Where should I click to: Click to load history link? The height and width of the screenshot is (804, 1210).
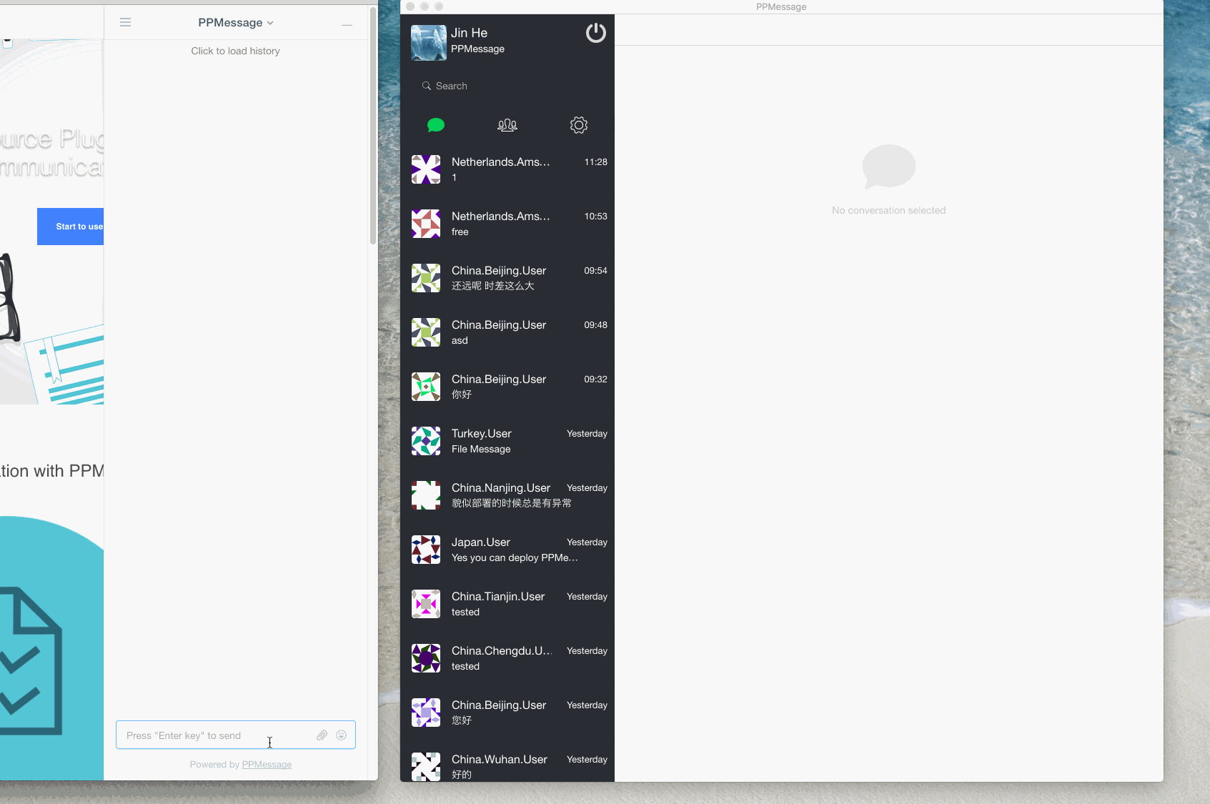pos(235,51)
